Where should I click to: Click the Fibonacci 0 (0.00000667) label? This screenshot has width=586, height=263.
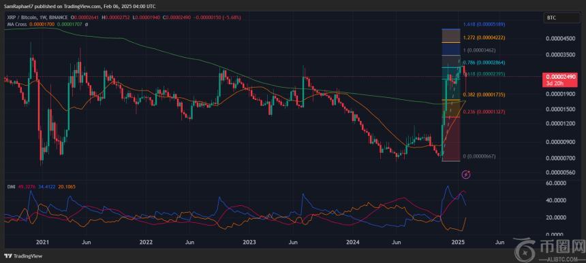(x=480, y=156)
